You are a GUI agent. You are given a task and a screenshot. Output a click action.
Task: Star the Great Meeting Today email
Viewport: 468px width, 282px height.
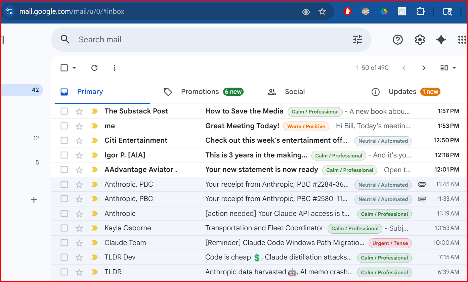click(79, 126)
